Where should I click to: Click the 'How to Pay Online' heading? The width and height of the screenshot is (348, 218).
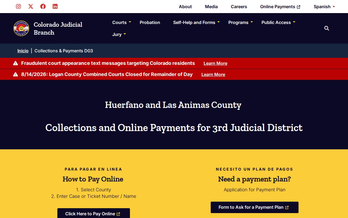click(x=93, y=179)
